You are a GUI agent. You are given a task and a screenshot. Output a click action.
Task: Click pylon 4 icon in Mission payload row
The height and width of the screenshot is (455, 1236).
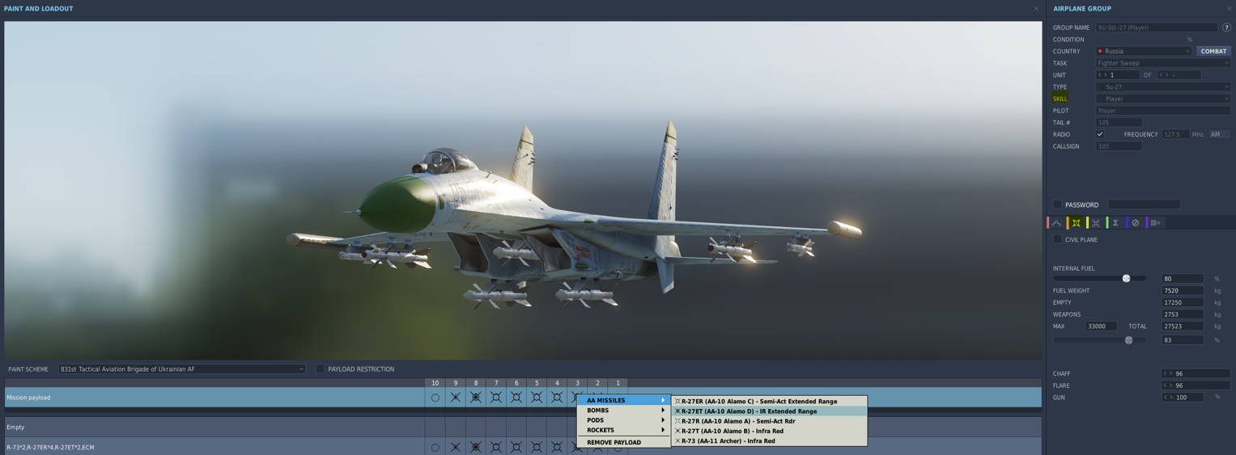coord(557,398)
